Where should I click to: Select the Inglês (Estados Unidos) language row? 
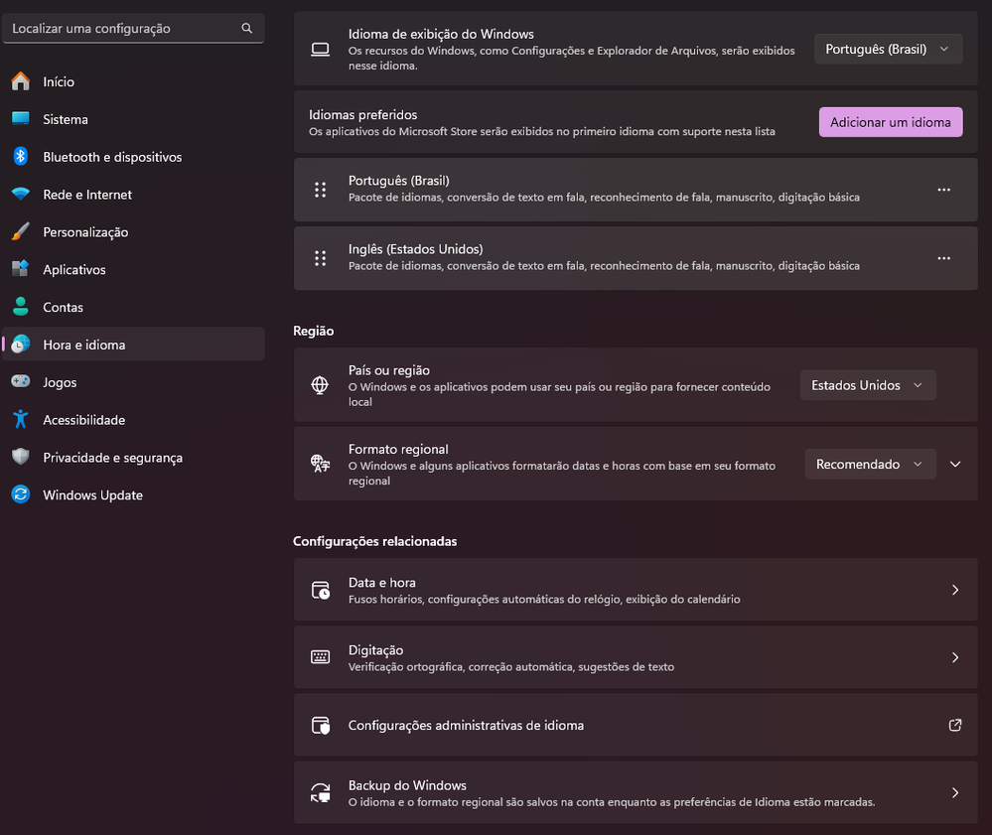point(636,258)
